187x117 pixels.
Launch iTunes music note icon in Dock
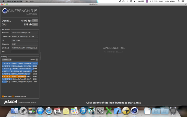(83, 111)
